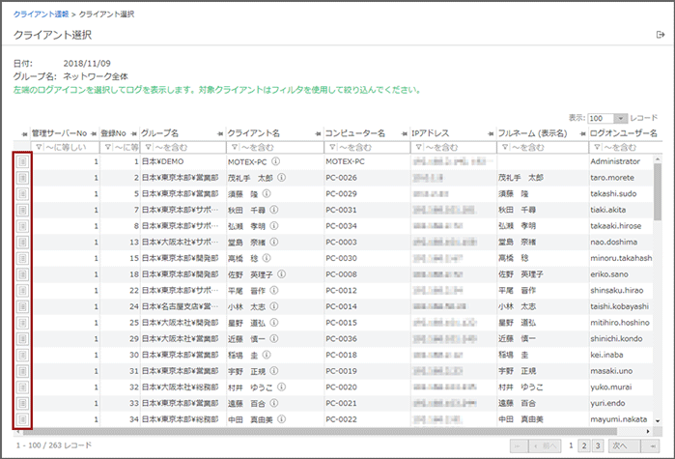Go to page 3
The image size is (675, 459).
[598, 446]
